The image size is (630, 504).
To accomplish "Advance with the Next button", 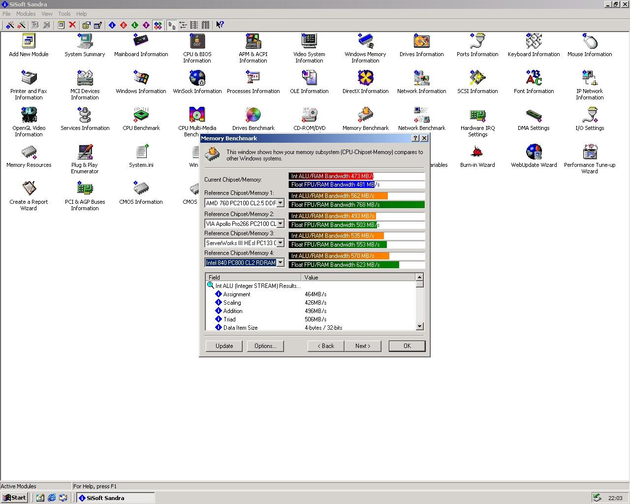I will click(x=363, y=346).
